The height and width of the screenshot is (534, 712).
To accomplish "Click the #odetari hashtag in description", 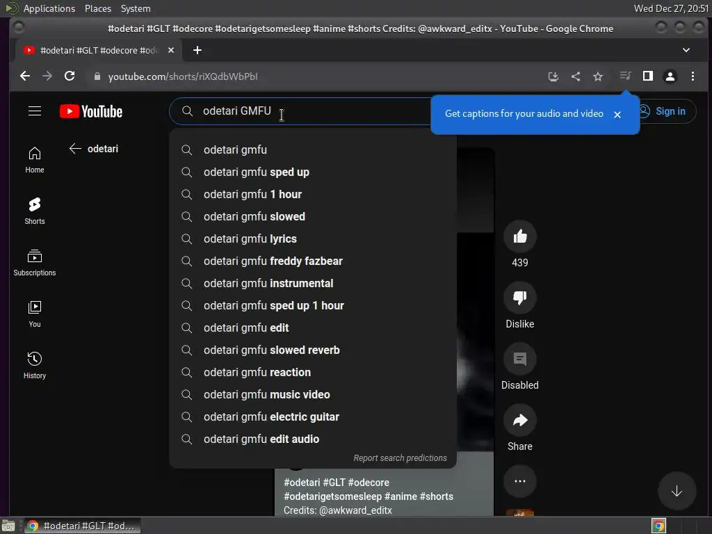I will (302, 483).
